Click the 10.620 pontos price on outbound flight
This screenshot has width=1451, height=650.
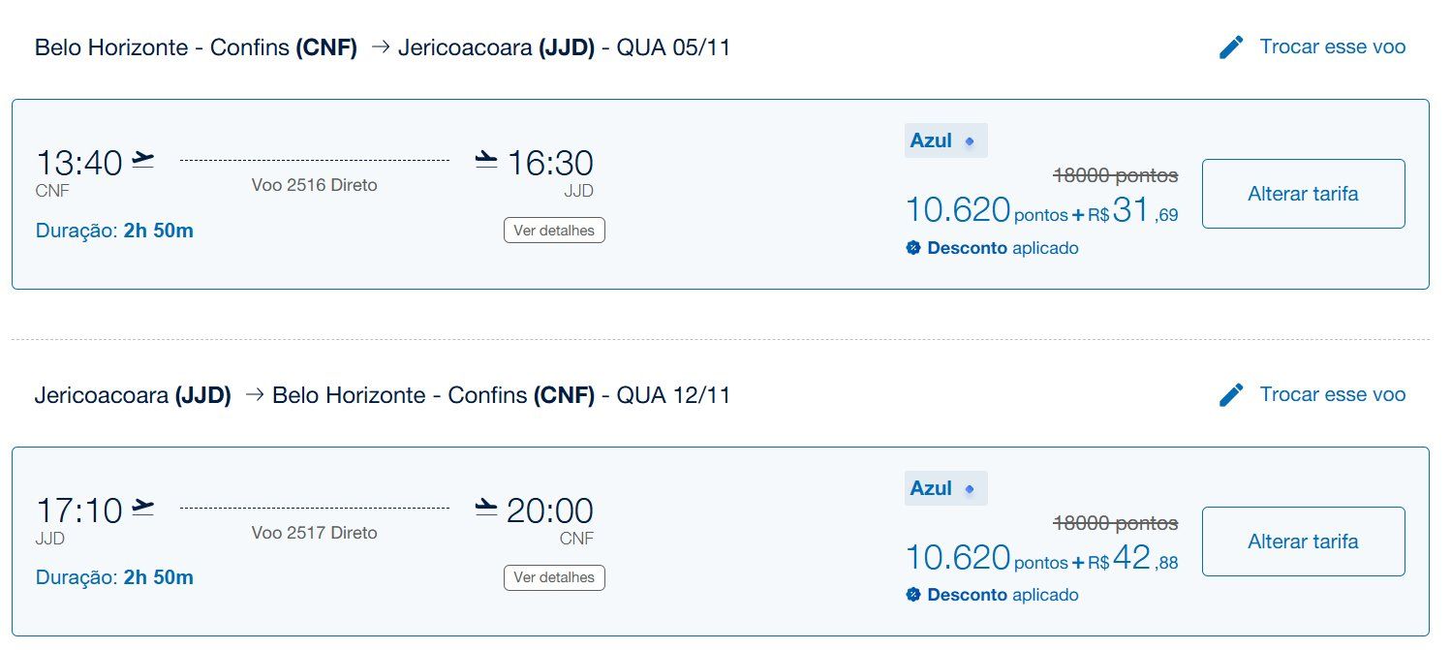986,210
